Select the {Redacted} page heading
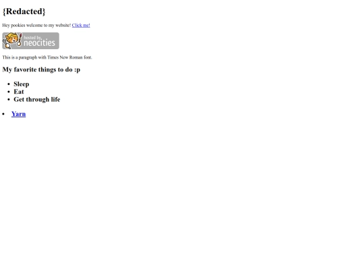Screen dimensions: 364x273 (24, 11)
